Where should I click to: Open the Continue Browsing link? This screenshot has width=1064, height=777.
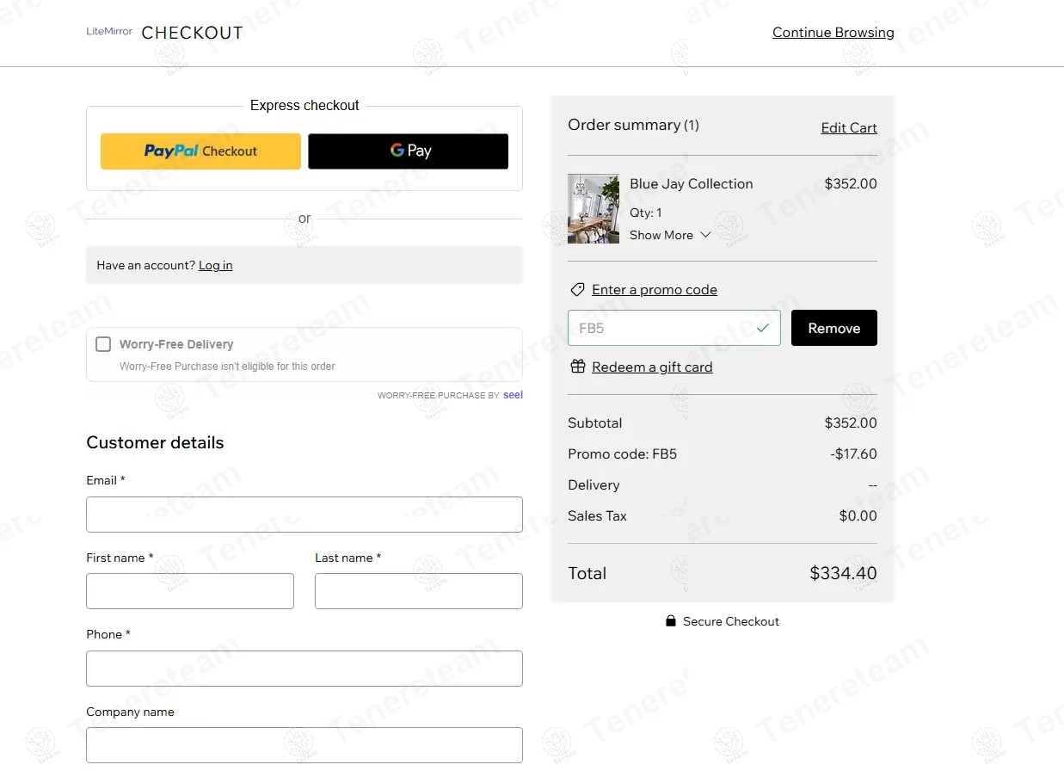833,33
